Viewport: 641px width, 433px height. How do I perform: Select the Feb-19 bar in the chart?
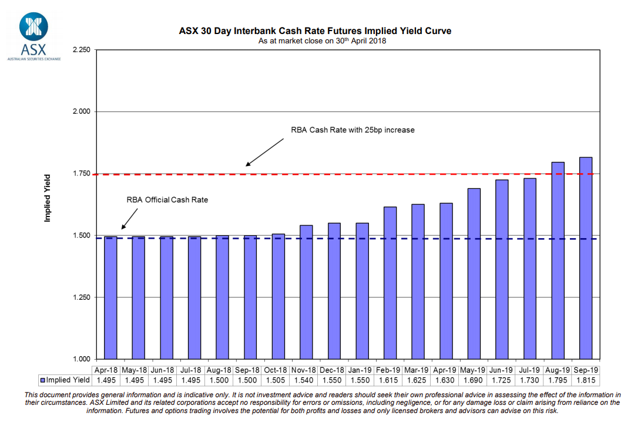pos(390,283)
